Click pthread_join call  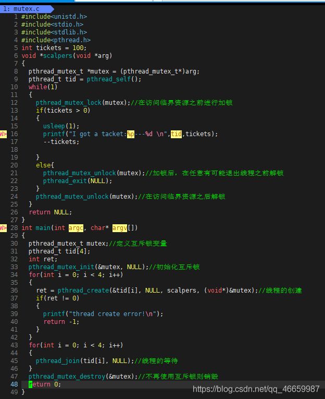click(85, 361)
